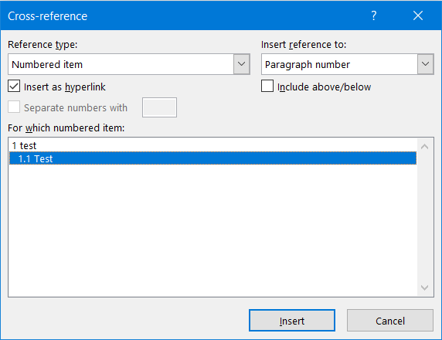Click the list scroll up arrow
Viewport: 442px width, 340px height.
coord(425,147)
